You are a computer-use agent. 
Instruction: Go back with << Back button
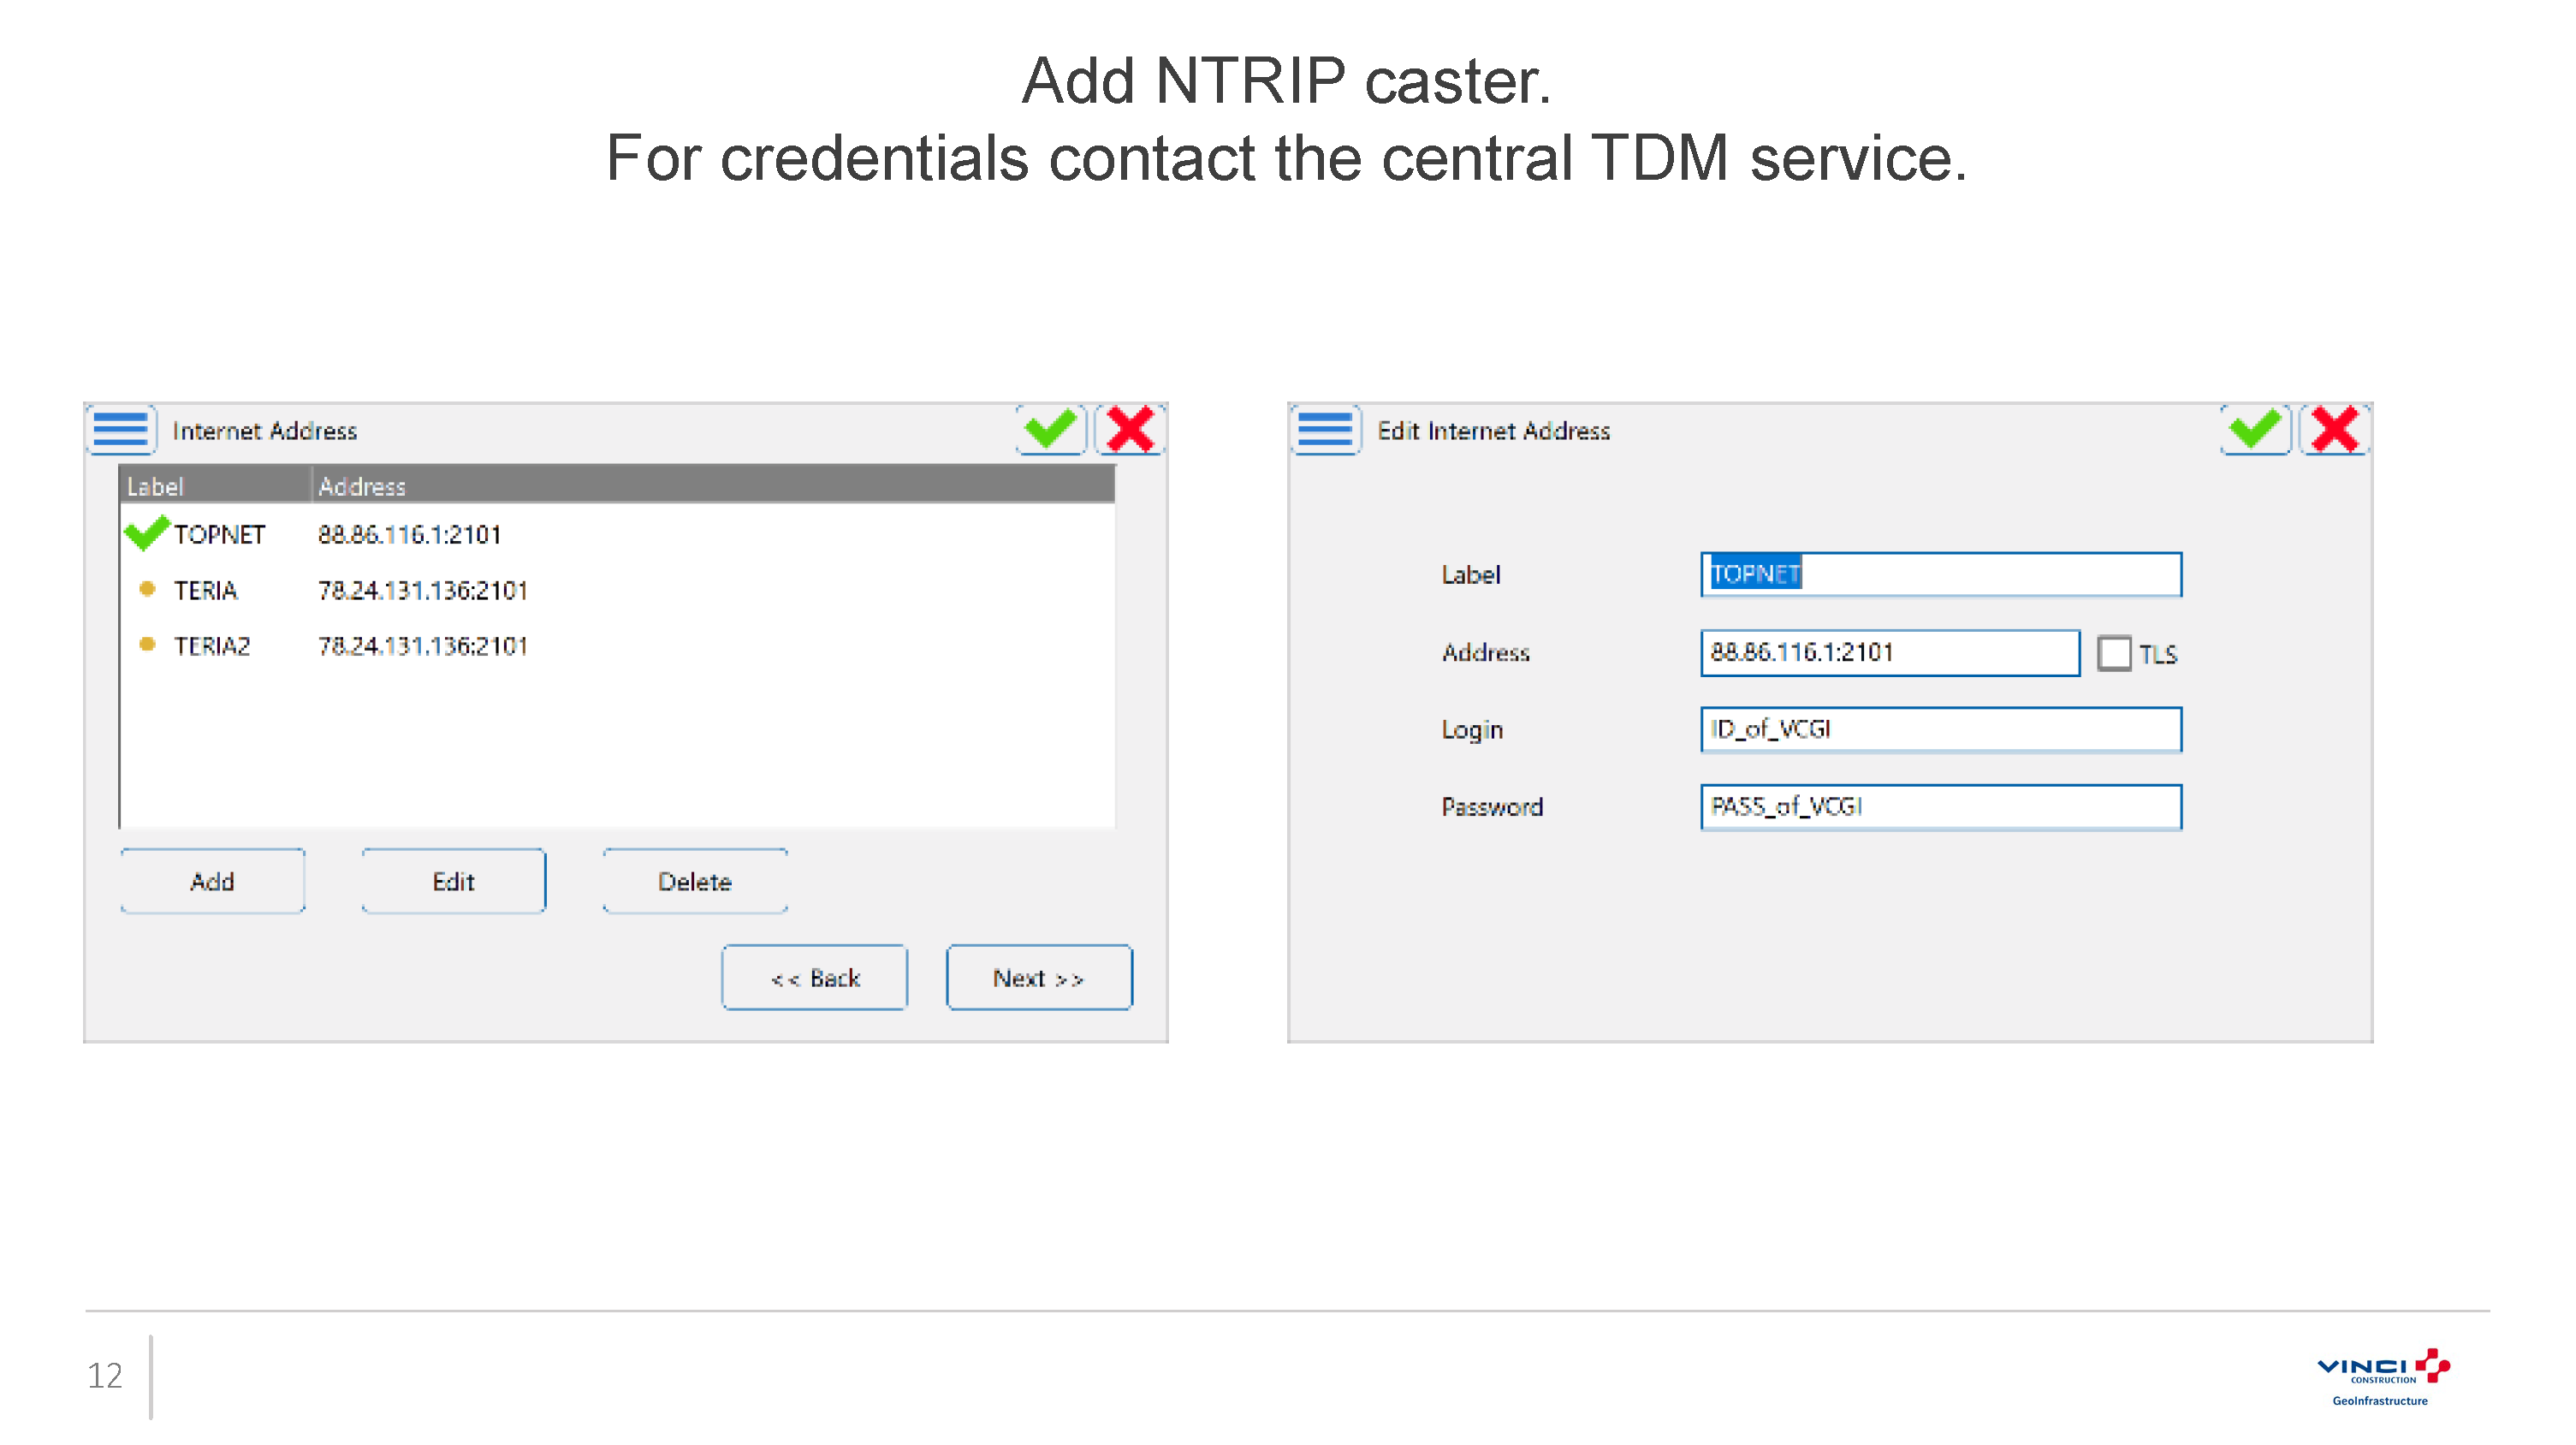pos(815,977)
